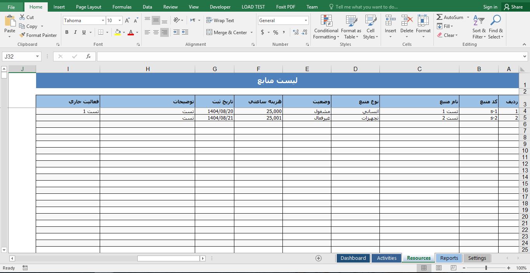Add a new sheet with plus icon
The width and height of the screenshot is (530, 273).
click(x=319, y=258)
